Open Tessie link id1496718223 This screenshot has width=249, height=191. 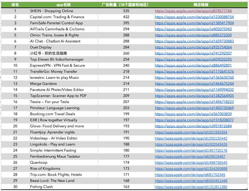tap(194, 102)
